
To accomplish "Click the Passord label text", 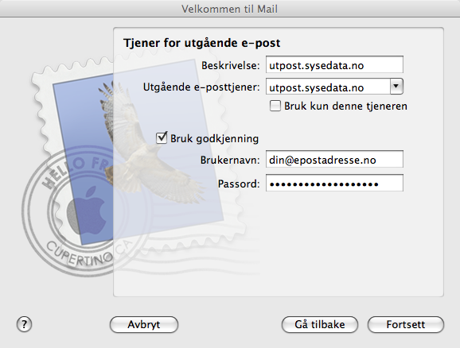I will point(239,184).
